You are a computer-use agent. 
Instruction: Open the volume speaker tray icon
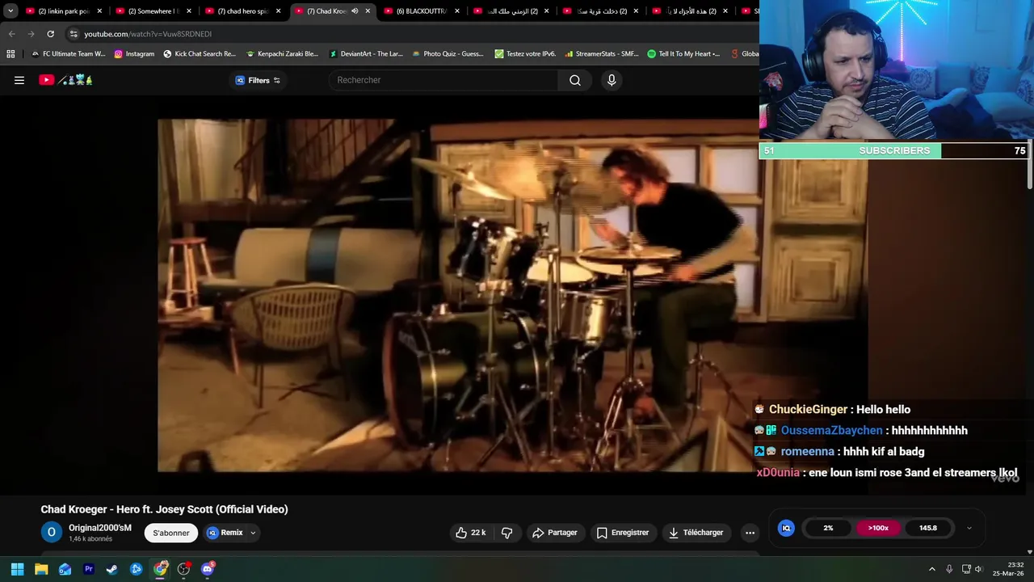(978, 569)
